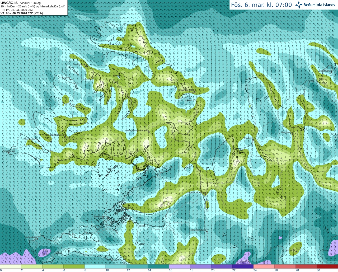Click the legend scale number 18
This screenshot has height=272, width=338.
[191, 270]
